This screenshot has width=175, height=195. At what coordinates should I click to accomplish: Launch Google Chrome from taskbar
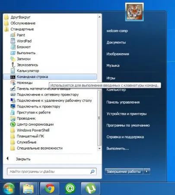click(x=50, y=188)
